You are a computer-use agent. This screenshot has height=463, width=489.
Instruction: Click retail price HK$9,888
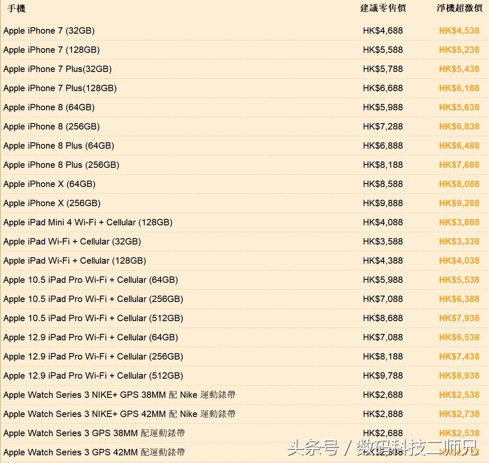click(383, 203)
